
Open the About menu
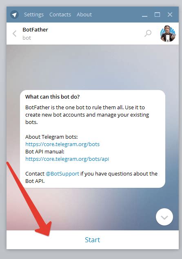84,15
